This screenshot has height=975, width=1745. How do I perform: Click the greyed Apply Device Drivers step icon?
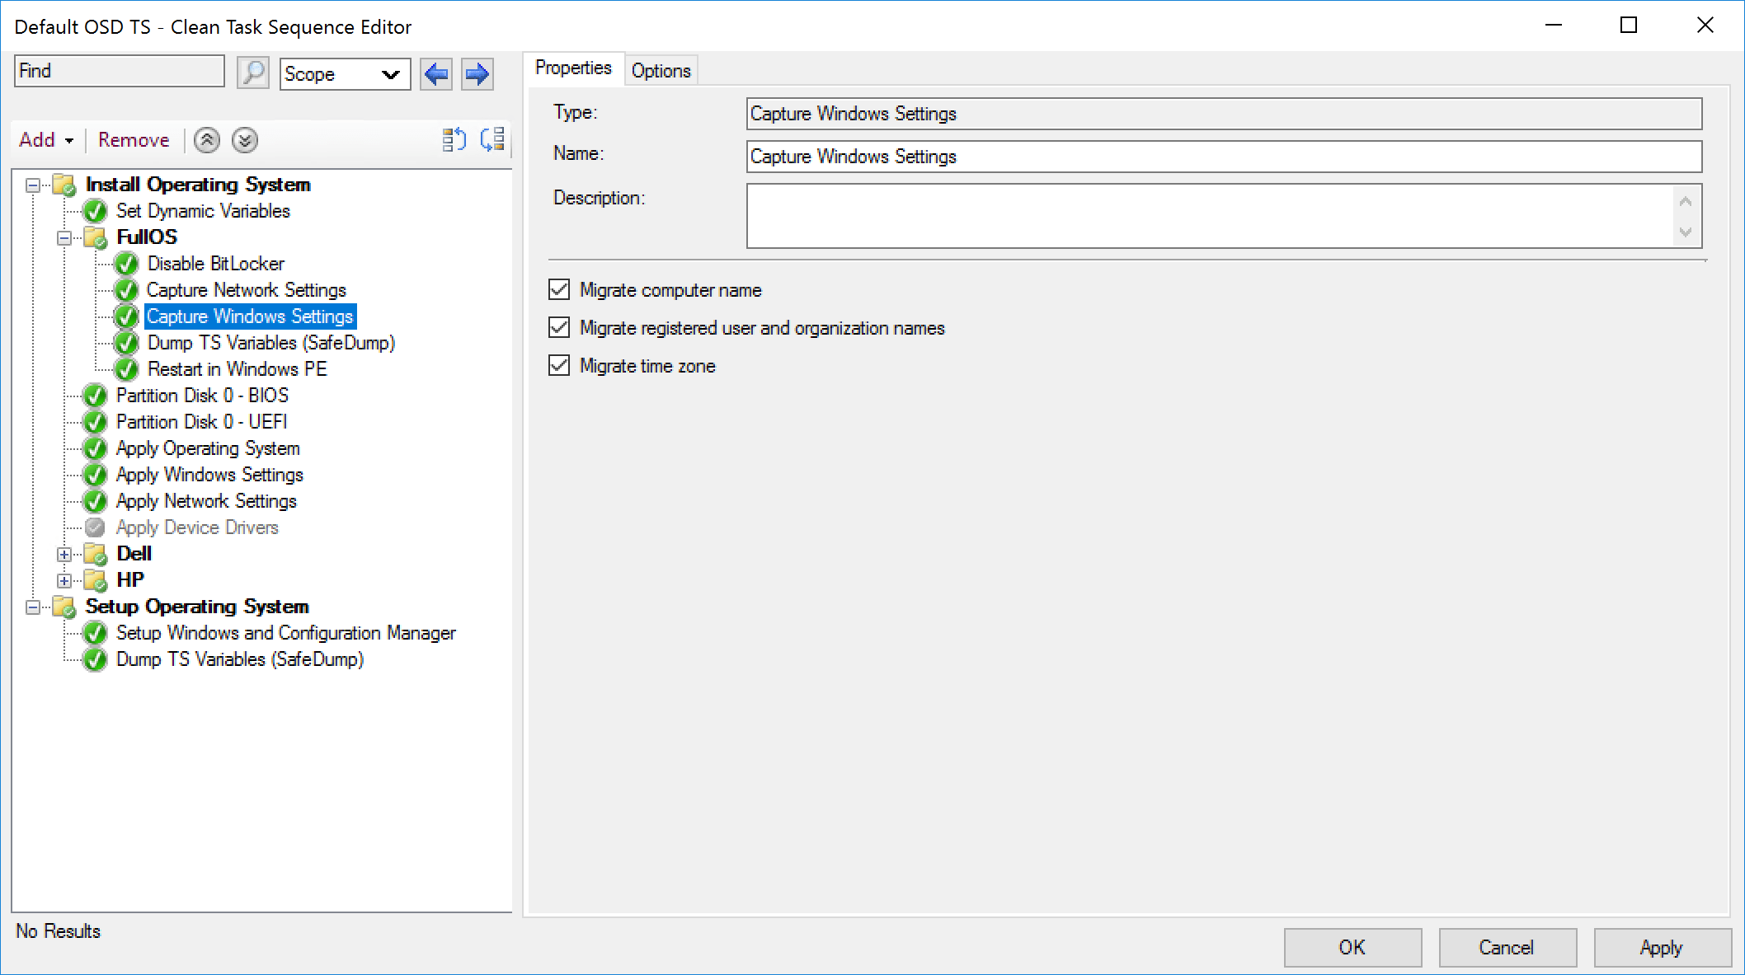tap(96, 527)
